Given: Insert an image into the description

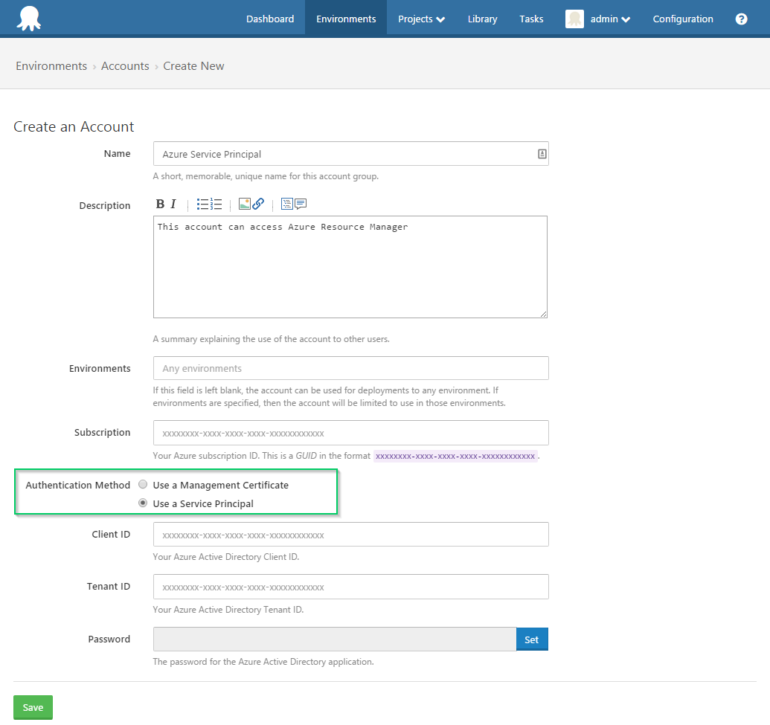Looking at the screenshot, I should [x=246, y=203].
